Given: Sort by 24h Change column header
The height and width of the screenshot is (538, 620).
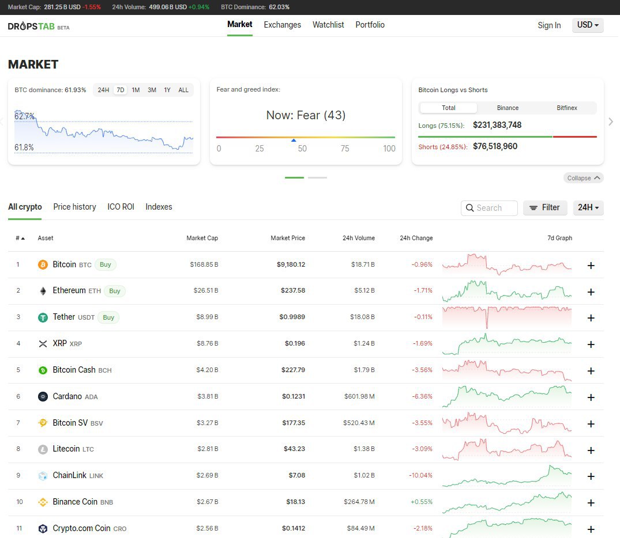Looking at the screenshot, I should tap(416, 238).
